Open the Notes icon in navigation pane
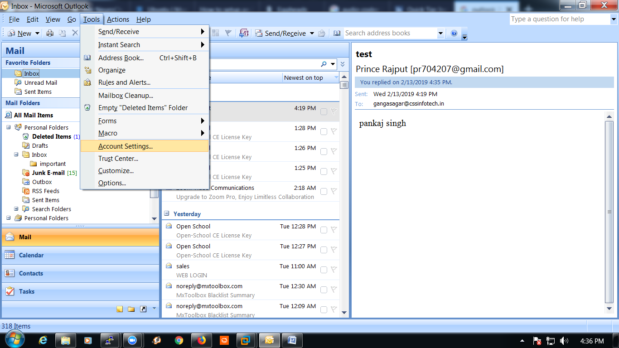This screenshot has width=619, height=348. [120, 309]
